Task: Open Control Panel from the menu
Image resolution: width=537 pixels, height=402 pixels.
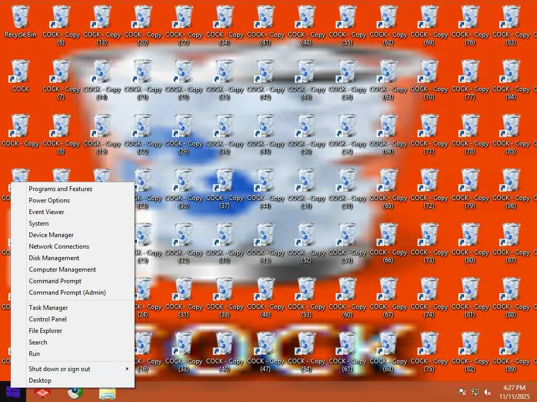Action: click(x=73, y=319)
